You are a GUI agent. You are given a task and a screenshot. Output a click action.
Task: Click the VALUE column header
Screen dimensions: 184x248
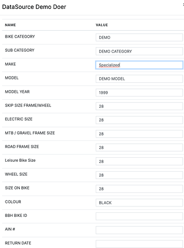pos(102,25)
